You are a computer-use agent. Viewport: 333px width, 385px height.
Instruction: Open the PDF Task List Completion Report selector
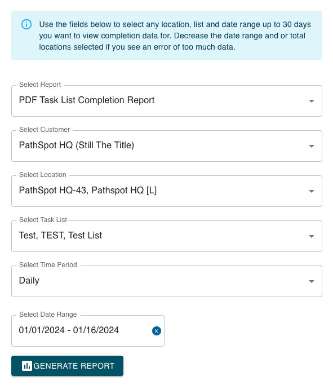coord(167,101)
